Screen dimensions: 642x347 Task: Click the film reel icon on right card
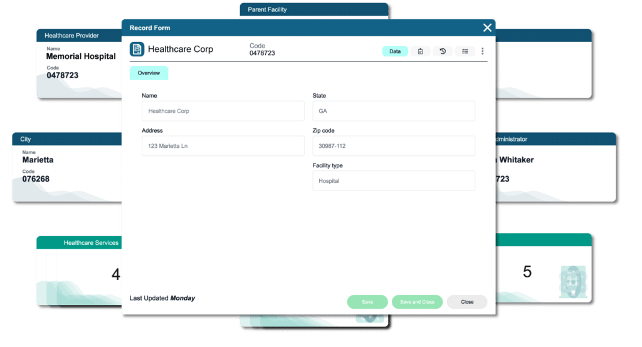coord(573,281)
